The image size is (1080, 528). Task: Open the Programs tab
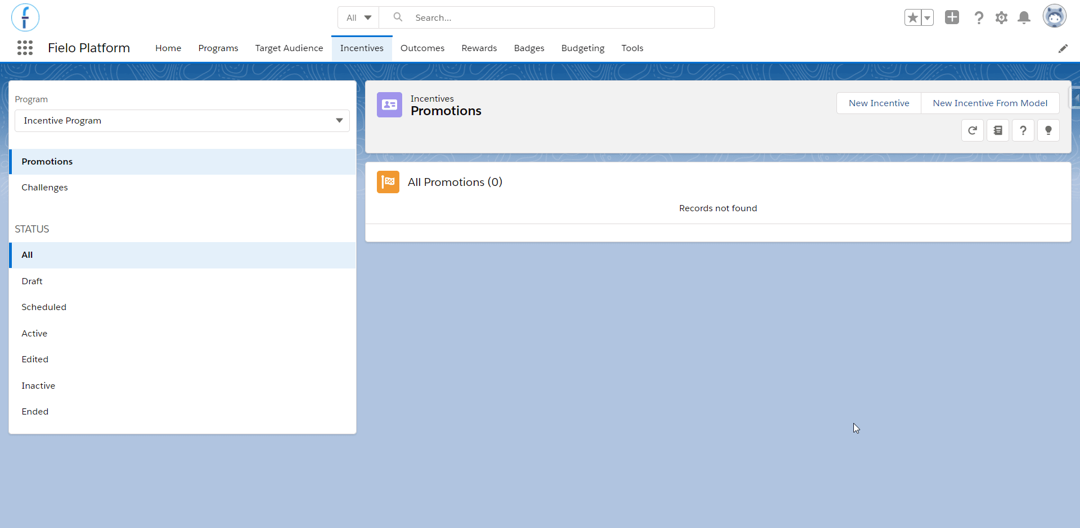point(218,48)
